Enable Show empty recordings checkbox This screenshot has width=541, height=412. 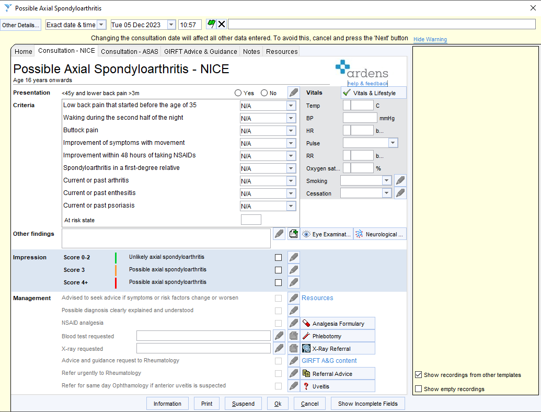click(x=419, y=389)
